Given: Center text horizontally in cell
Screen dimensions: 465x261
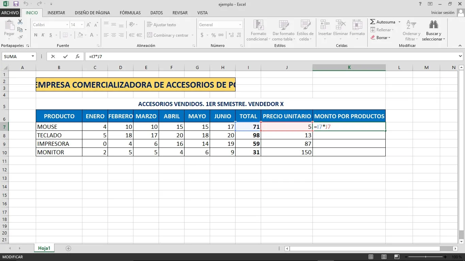Looking at the screenshot, I should pos(113,35).
